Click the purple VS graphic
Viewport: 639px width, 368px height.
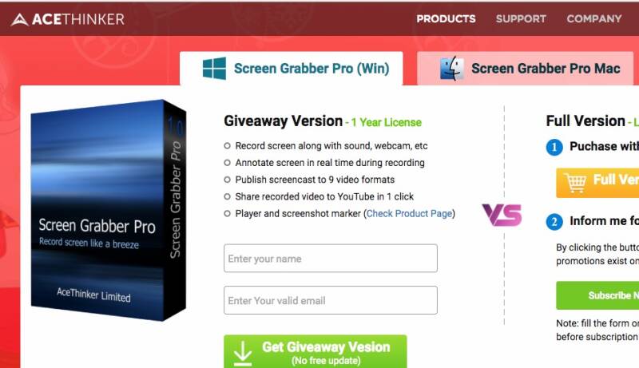502,215
